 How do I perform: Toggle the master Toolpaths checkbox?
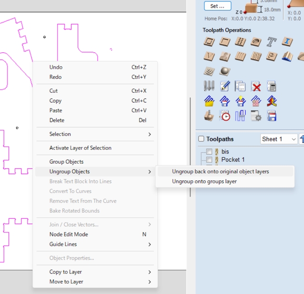tap(201, 139)
